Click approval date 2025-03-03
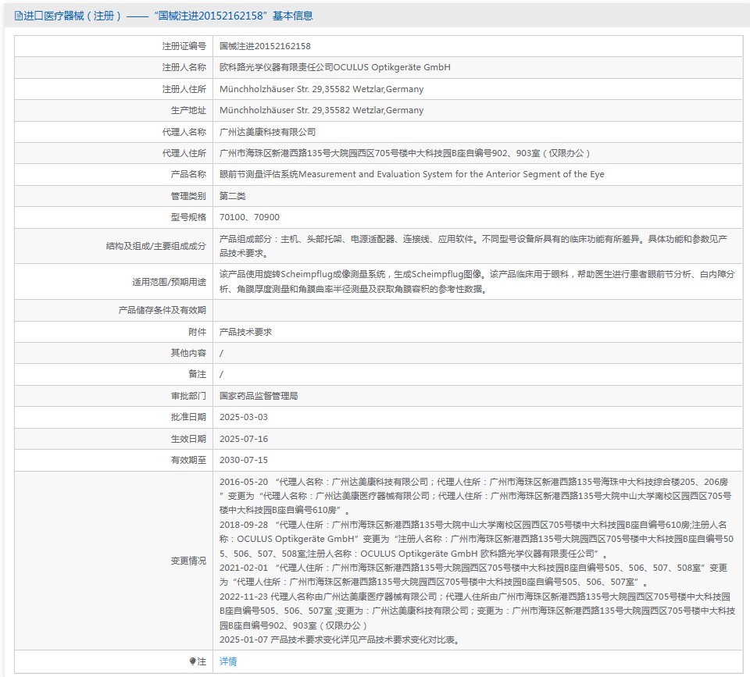 click(243, 417)
